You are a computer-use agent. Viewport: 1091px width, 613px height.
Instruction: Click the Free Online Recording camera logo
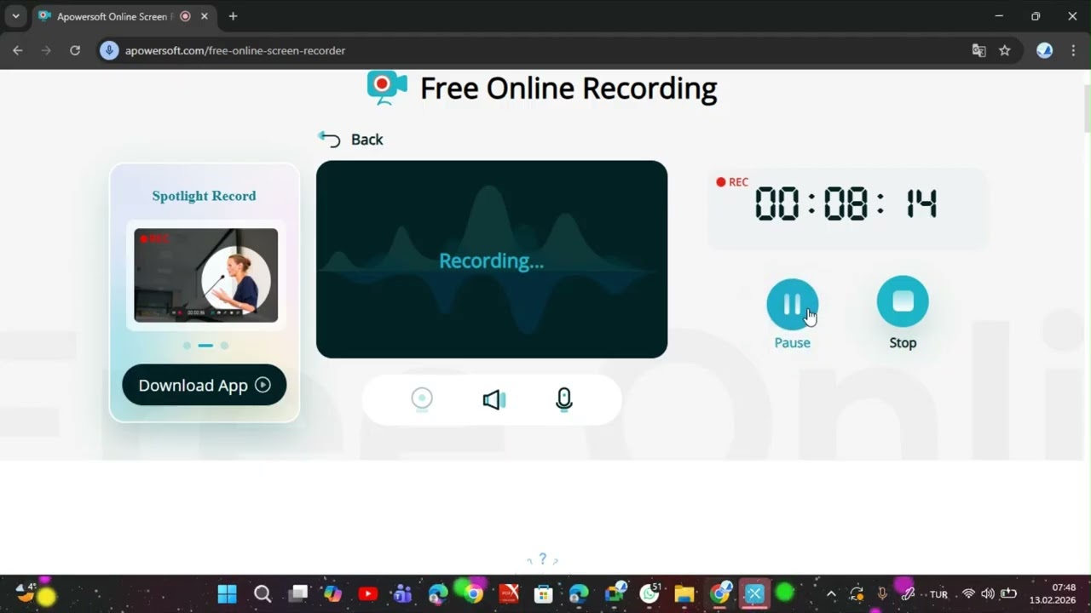click(x=386, y=88)
